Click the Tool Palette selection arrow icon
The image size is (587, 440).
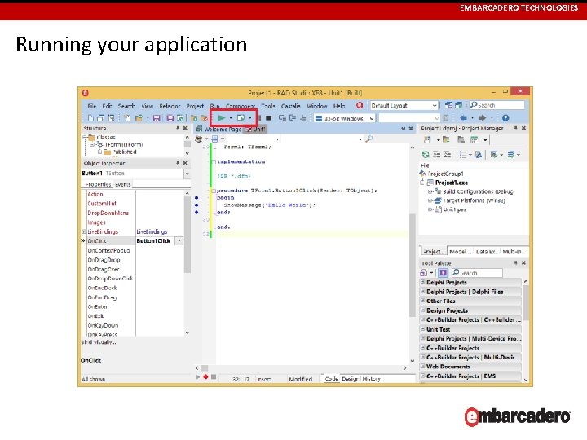(444, 273)
